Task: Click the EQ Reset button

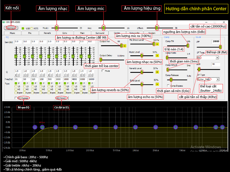Action: click(x=61, y=98)
